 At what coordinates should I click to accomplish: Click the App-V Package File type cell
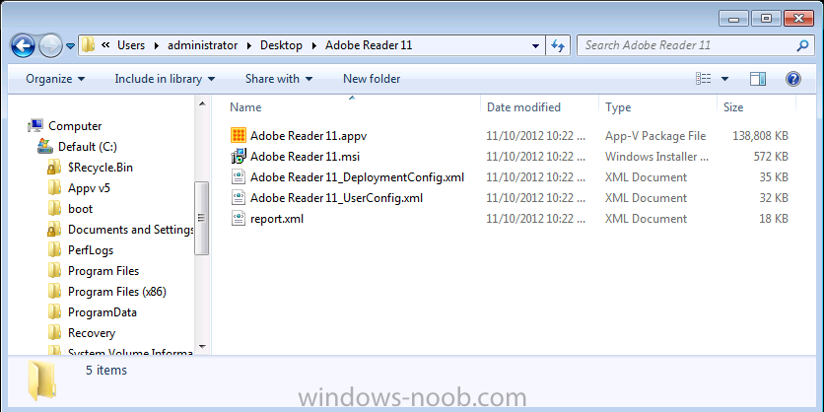tap(655, 136)
